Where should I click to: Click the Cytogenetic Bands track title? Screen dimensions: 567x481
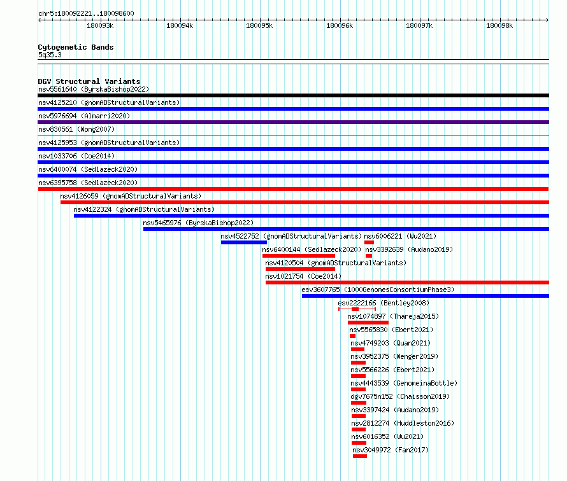click(x=76, y=47)
